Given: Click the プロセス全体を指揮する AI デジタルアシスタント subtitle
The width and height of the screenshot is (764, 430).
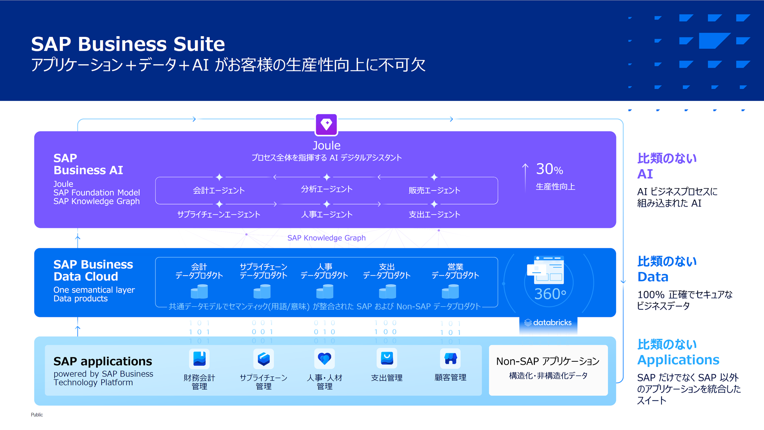Looking at the screenshot, I should click(x=327, y=158).
